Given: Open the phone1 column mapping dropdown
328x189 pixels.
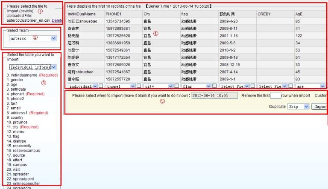Looking at the screenshot, I should tap(120, 86).
